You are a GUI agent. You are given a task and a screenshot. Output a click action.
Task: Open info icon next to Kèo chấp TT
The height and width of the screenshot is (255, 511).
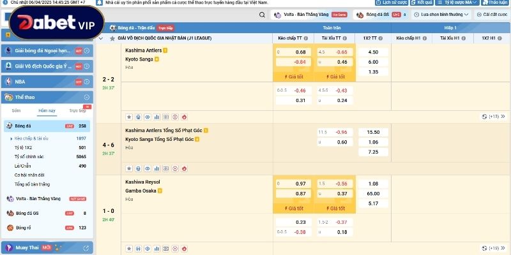(x=306, y=38)
